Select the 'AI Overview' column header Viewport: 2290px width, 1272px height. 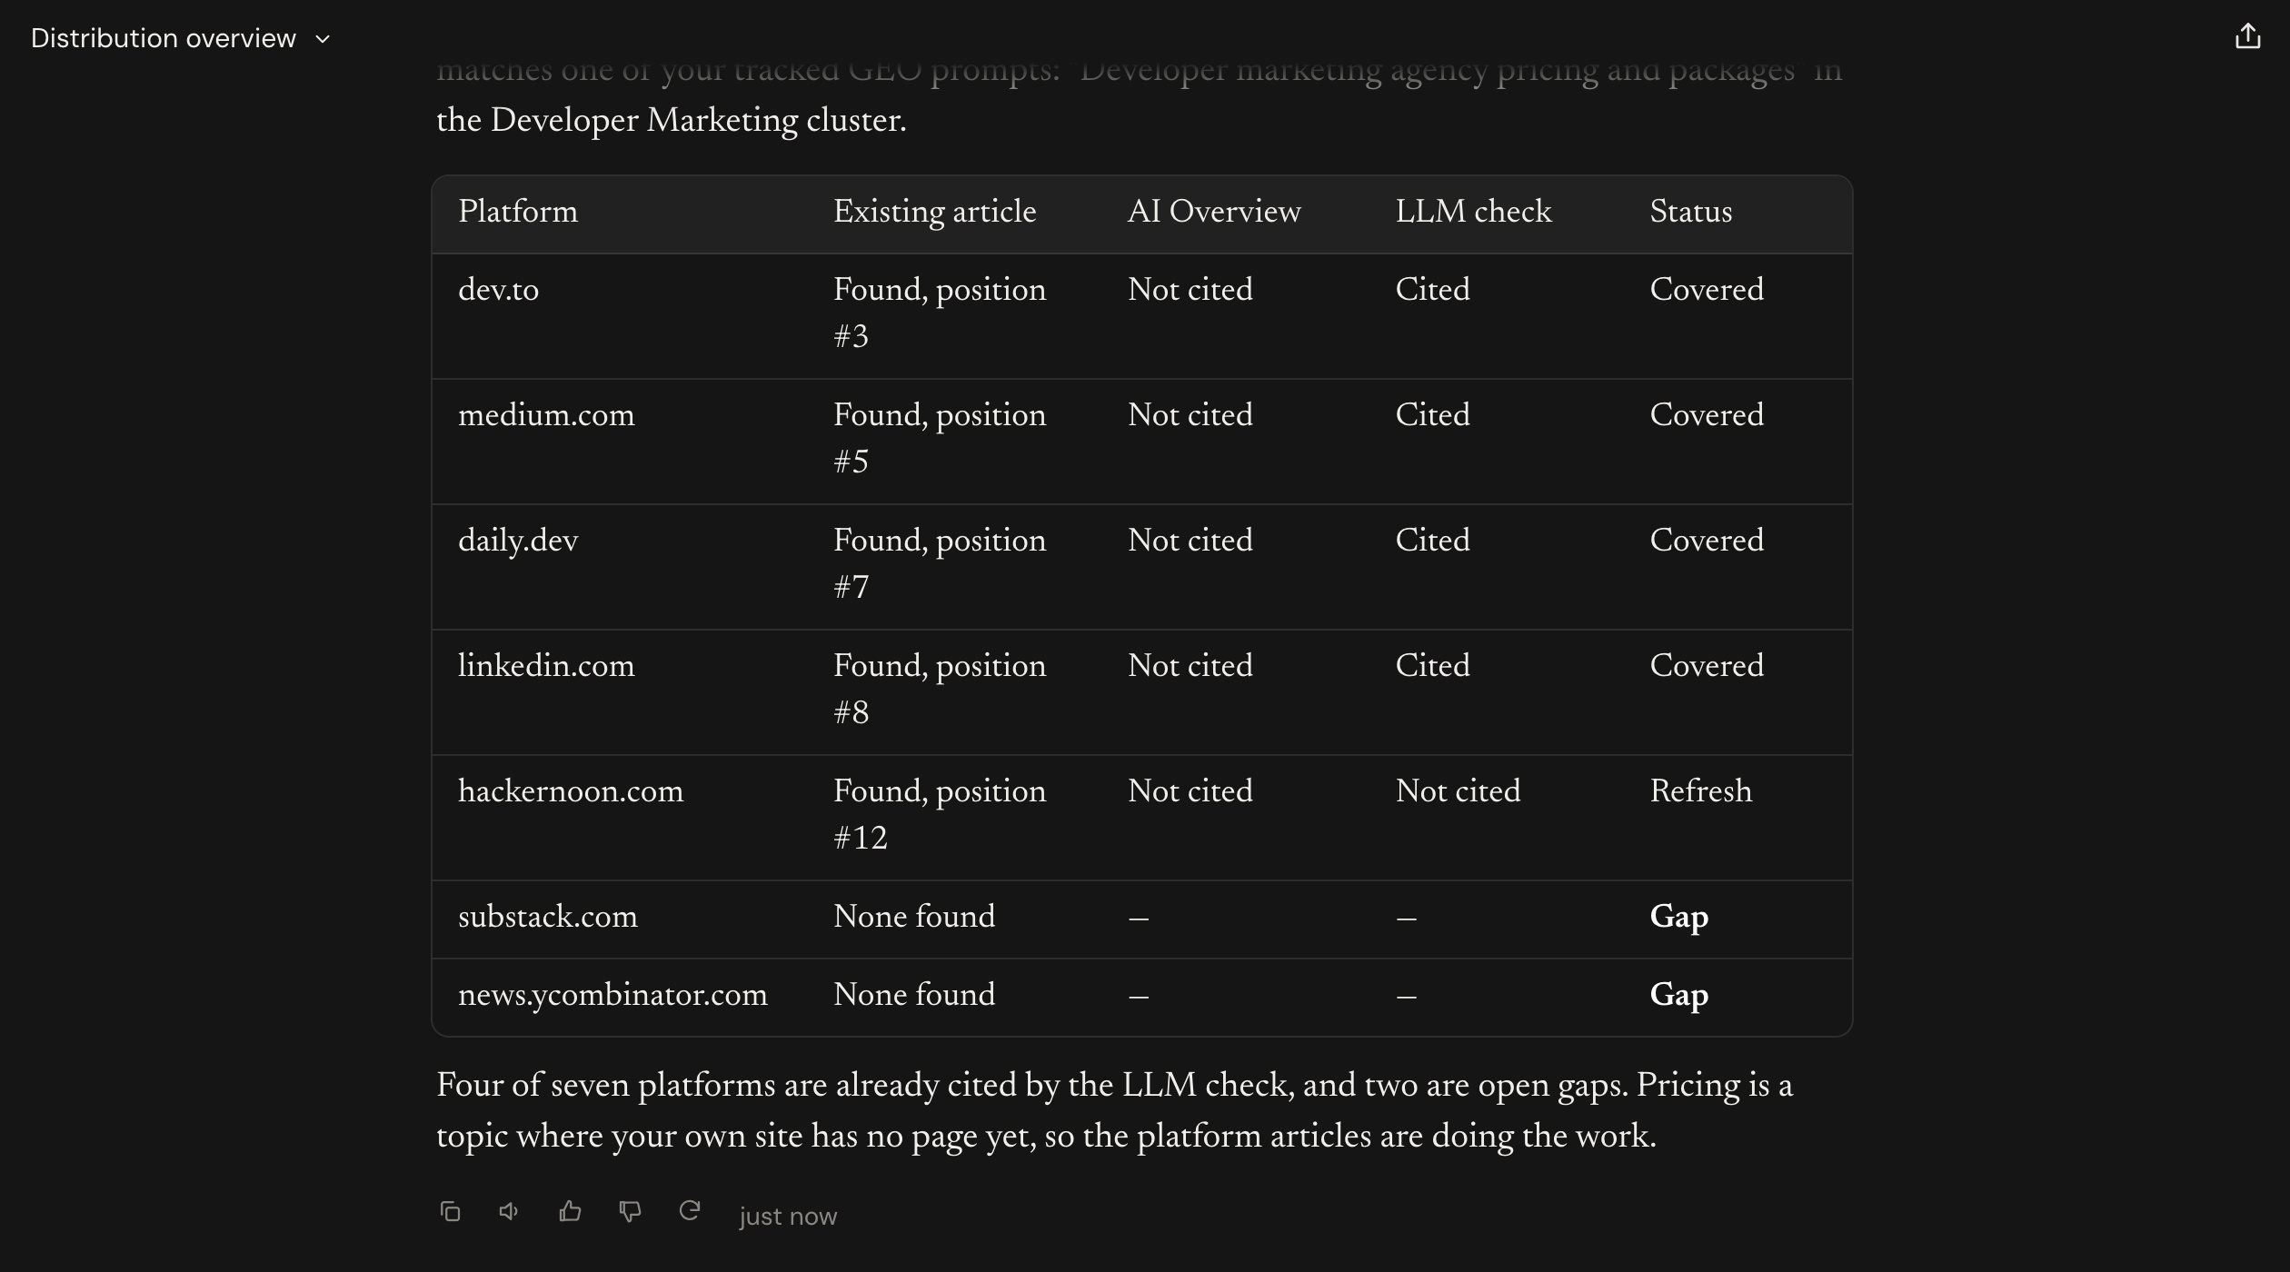tap(1214, 211)
